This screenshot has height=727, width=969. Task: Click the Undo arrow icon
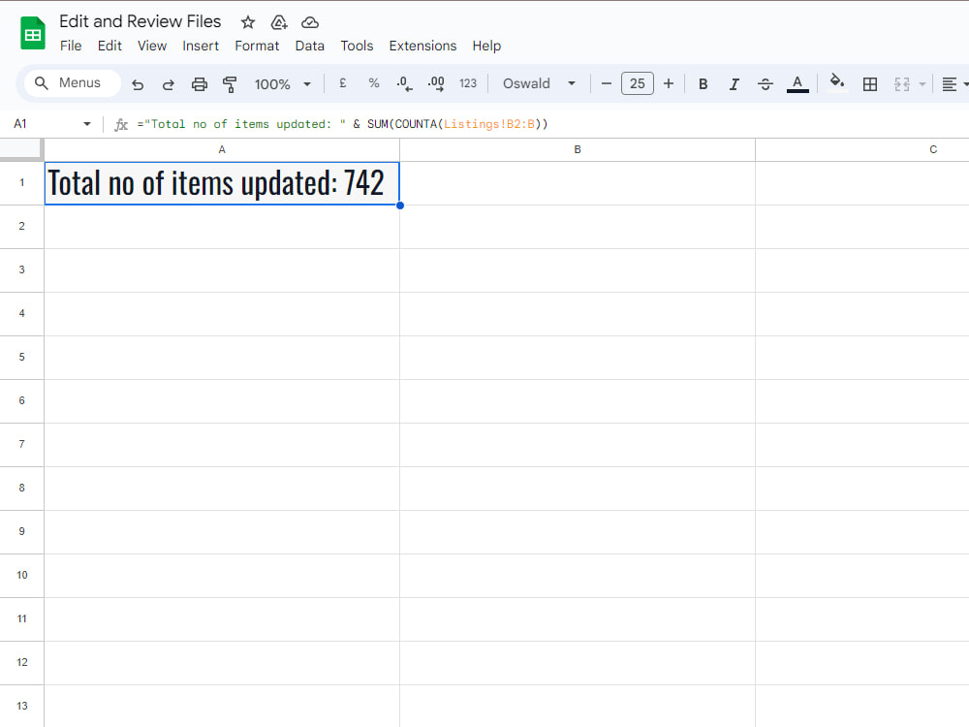coord(138,84)
